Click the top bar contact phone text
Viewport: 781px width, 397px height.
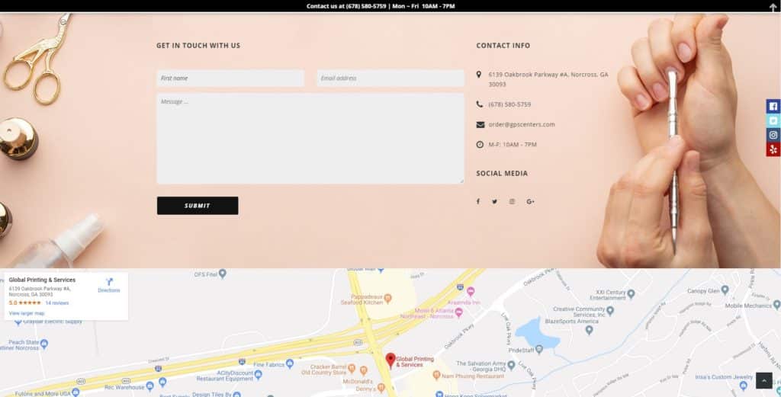click(381, 6)
